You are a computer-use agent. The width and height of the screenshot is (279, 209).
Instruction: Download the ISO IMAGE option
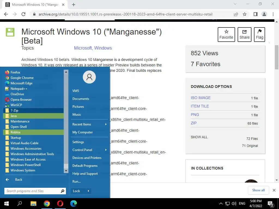(x=201, y=98)
